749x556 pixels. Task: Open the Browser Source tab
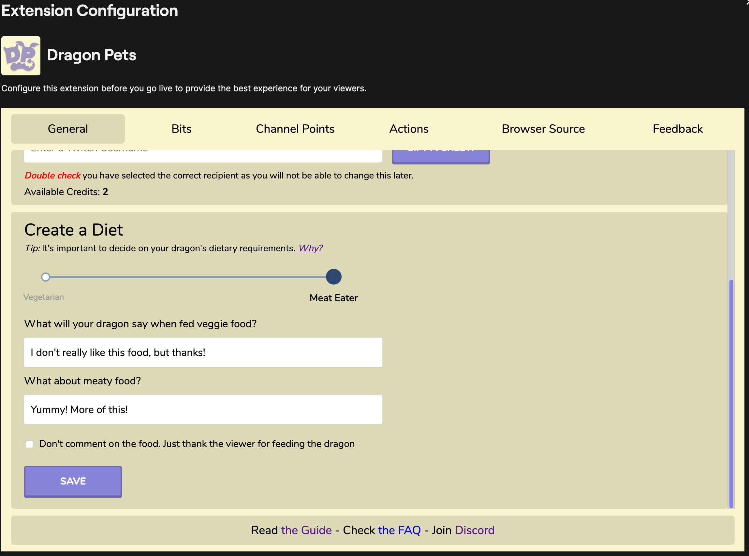543,129
